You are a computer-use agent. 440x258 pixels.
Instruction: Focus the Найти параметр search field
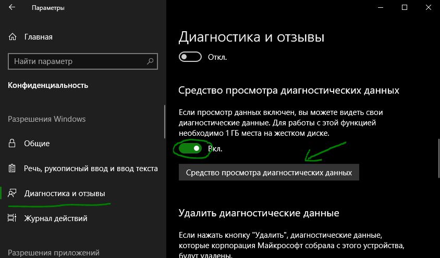tap(83, 61)
